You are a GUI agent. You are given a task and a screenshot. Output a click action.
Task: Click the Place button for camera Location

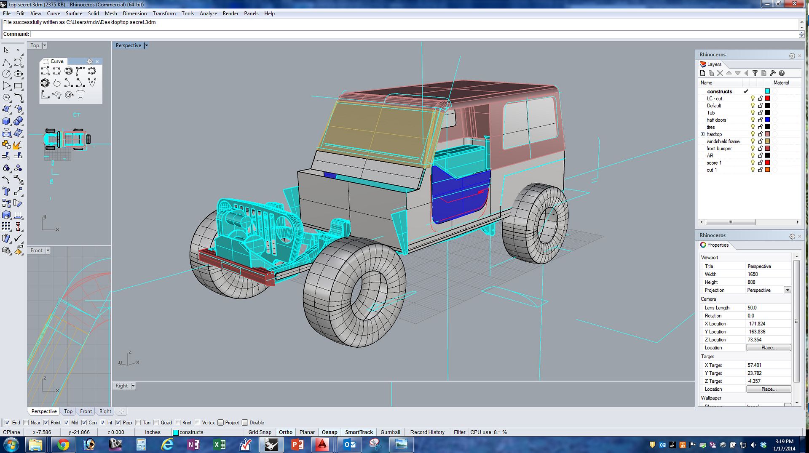point(769,347)
